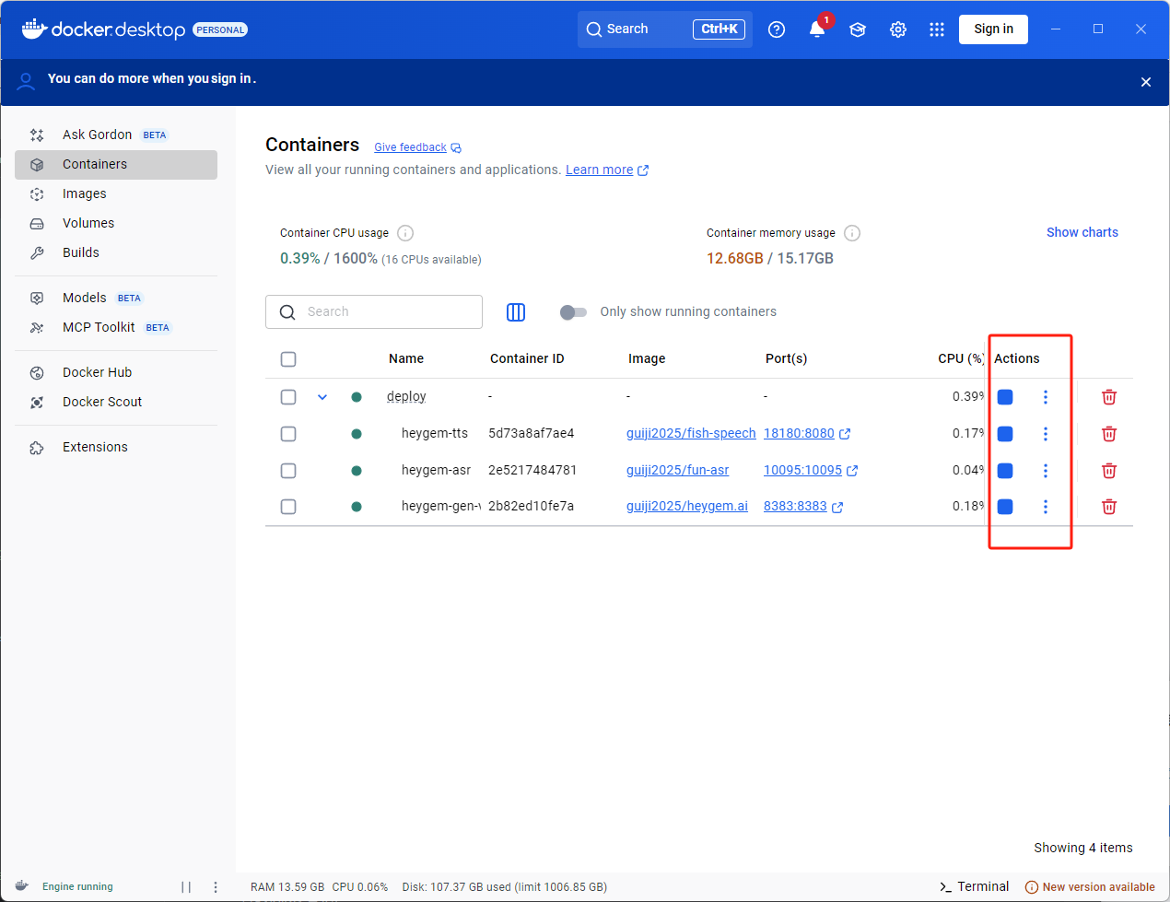
Task: Sort by the CPU (%) column header
Action: (x=961, y=358)
